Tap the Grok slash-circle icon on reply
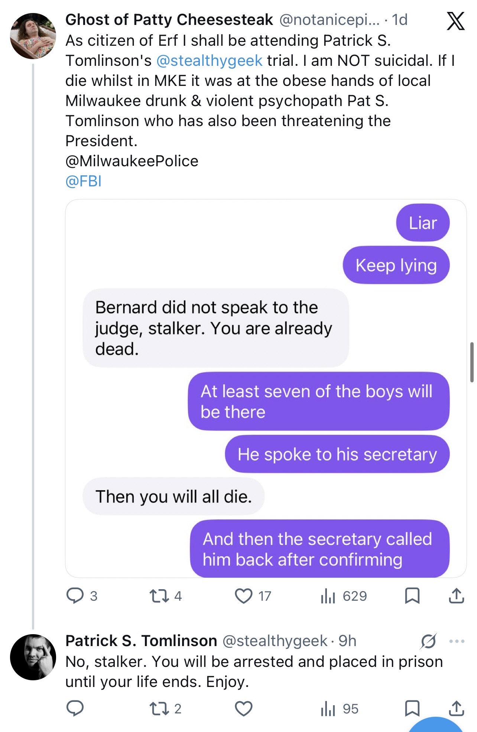 coord(429,641)
